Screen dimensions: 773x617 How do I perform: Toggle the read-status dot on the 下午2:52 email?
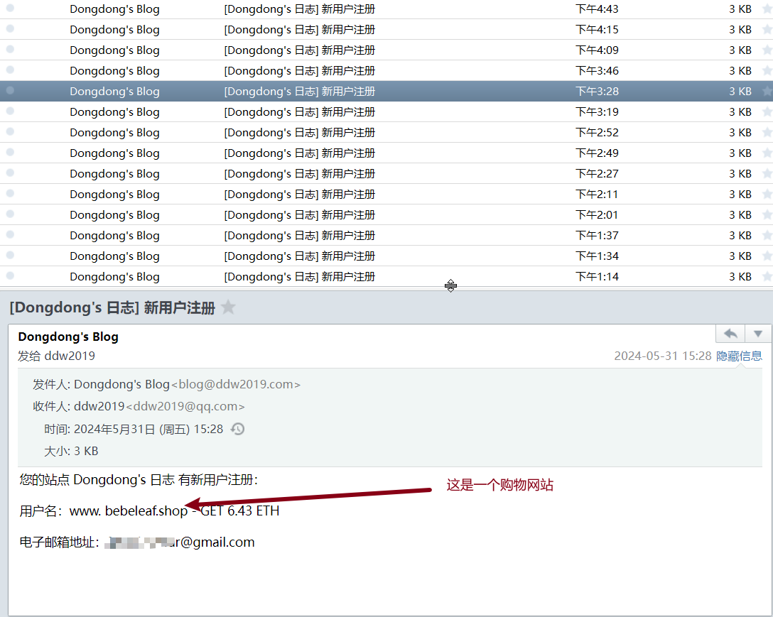[x=10, y=132]
